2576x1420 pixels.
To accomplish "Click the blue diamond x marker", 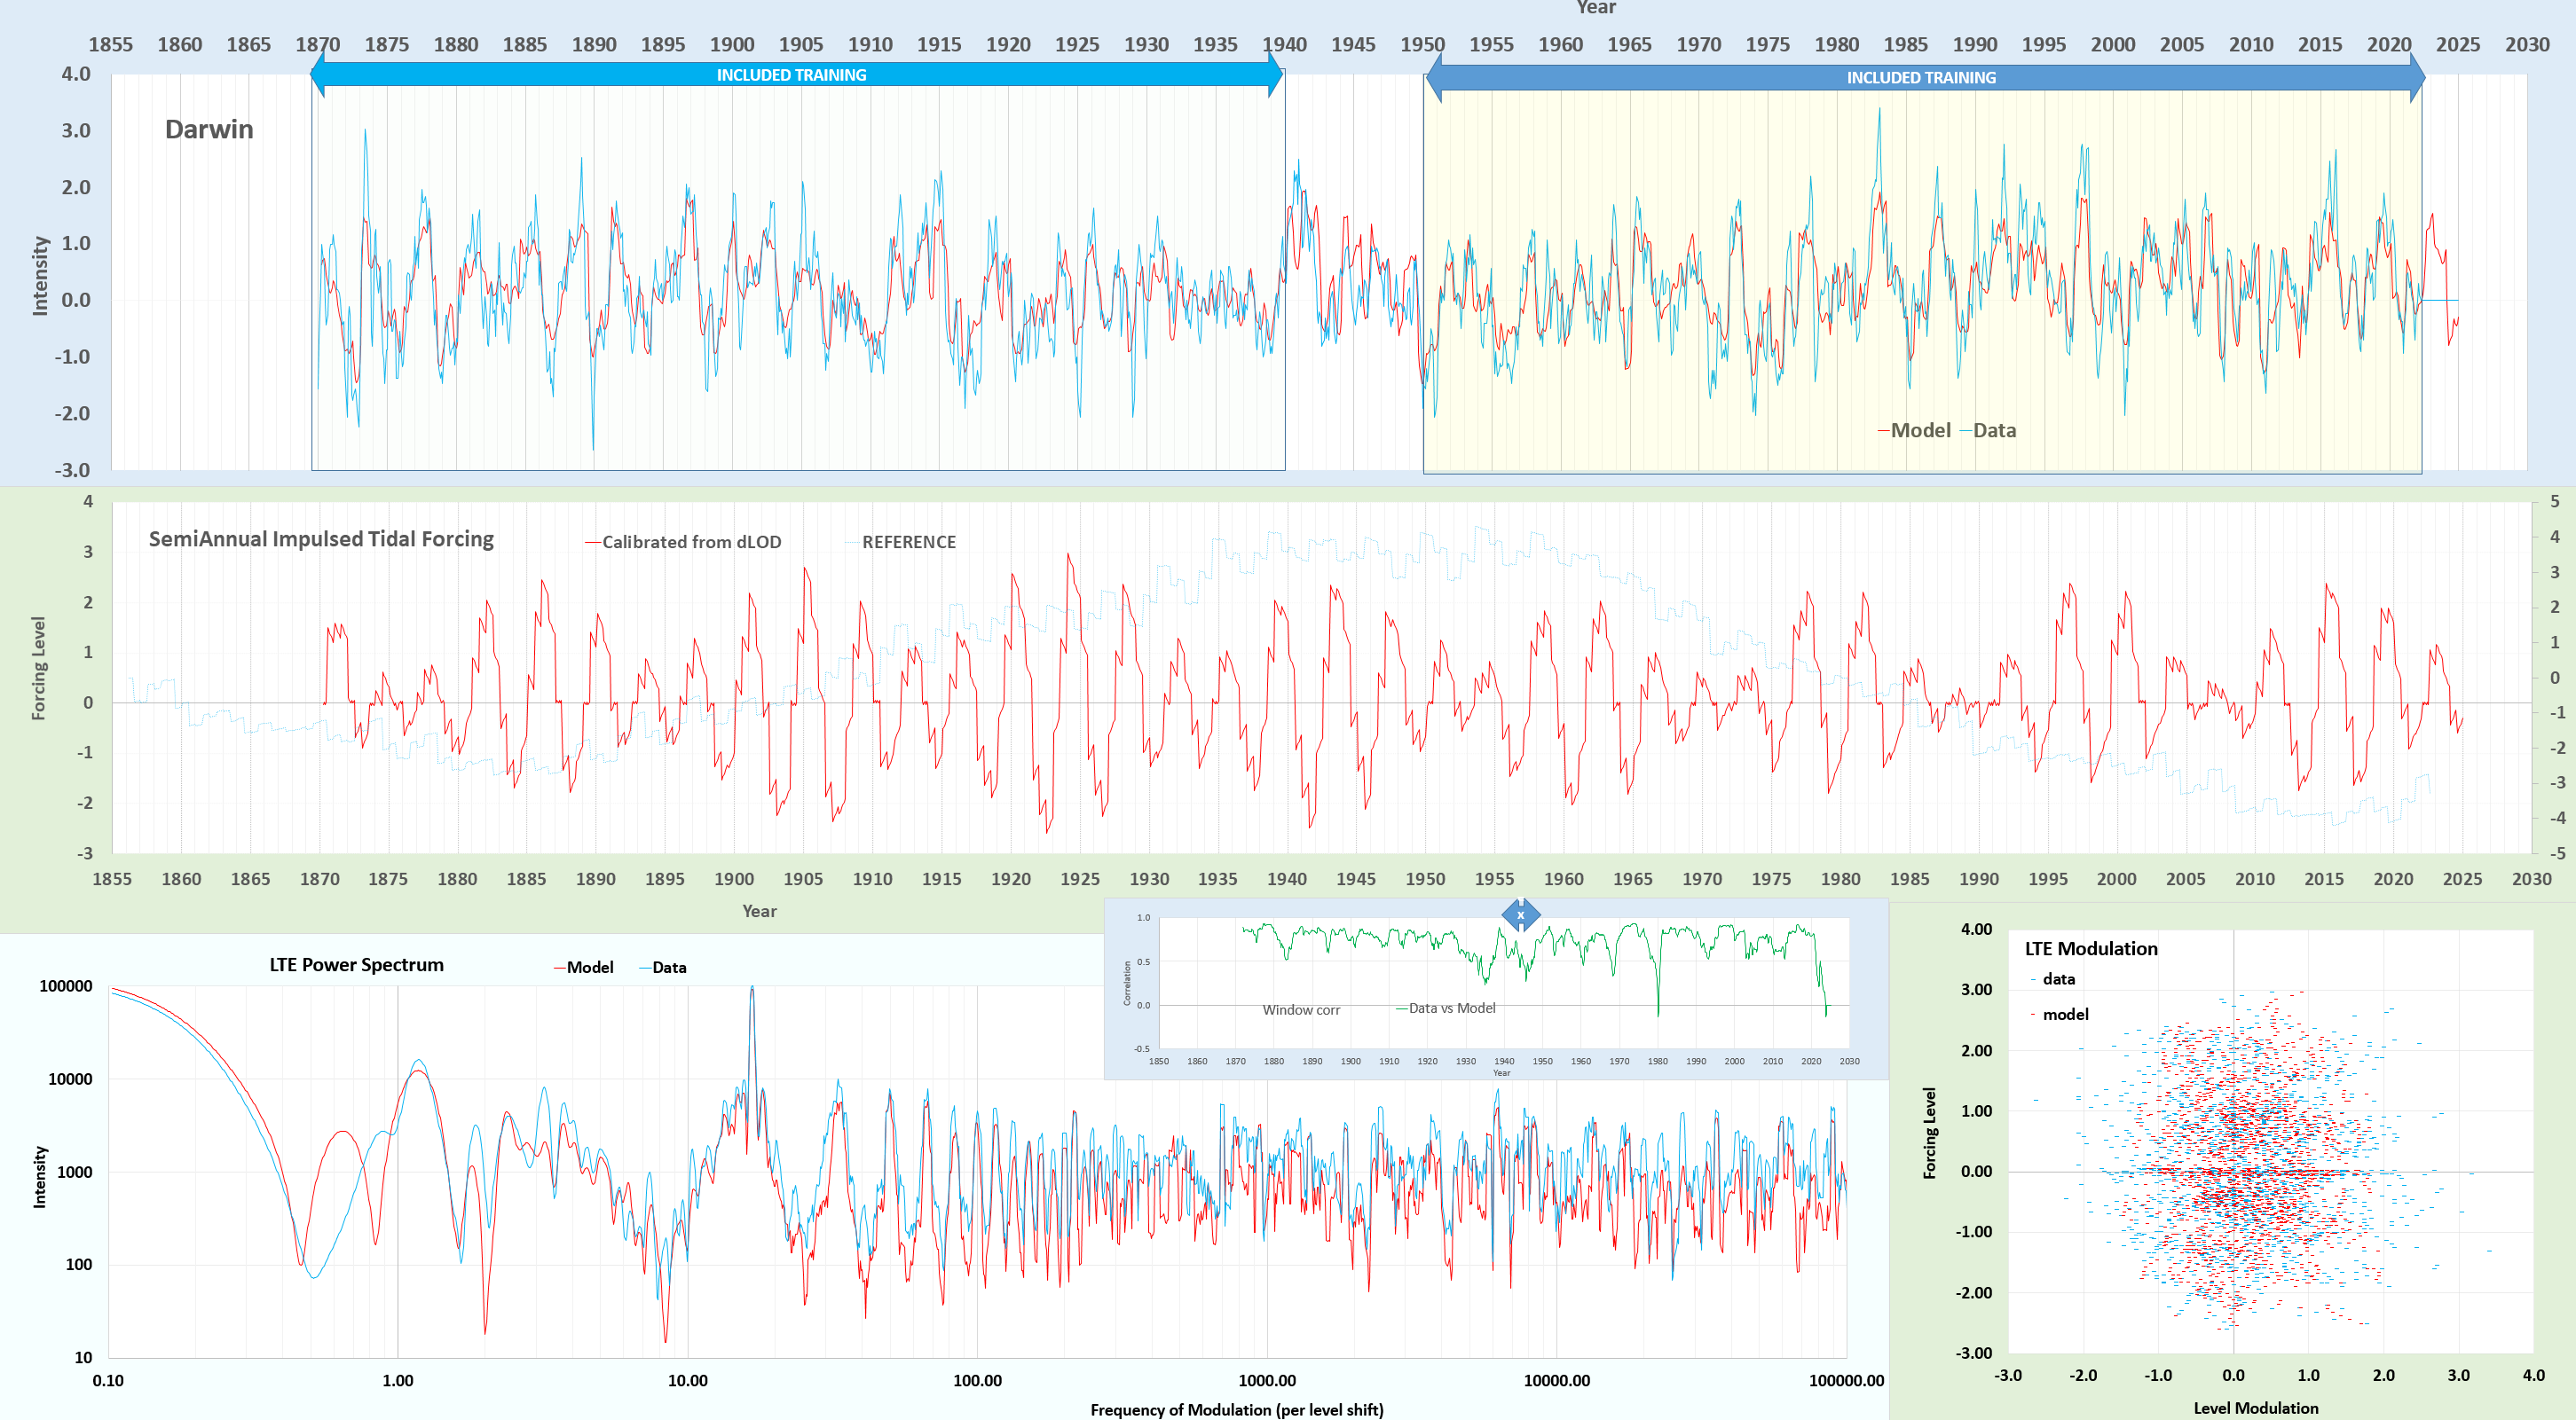I will pyautogui.click(x=1520, y=914).
